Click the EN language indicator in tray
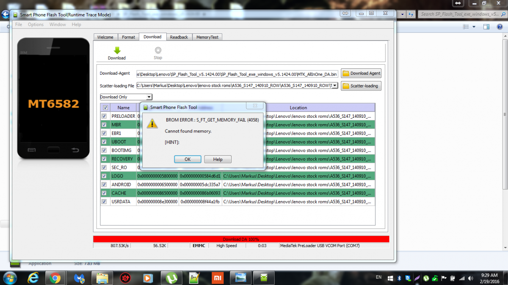This screenshot has height=285, width=508. tap(379, 277)
